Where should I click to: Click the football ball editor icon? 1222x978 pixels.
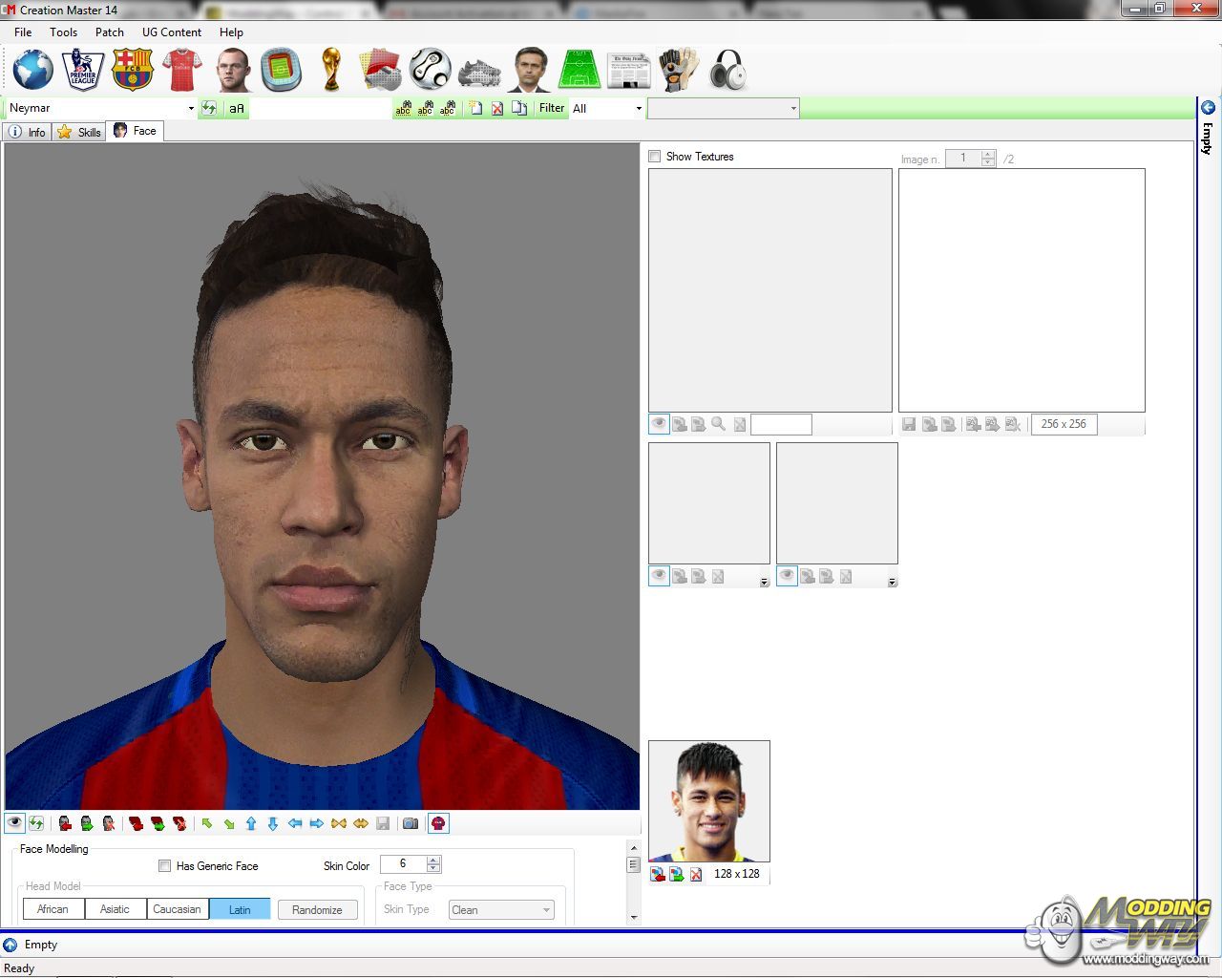click(431, 70)
